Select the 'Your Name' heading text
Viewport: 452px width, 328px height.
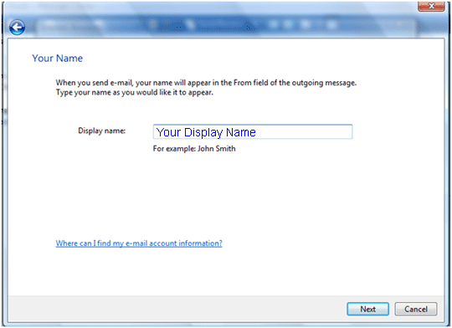pyautogui.click(x=58, y=59)
